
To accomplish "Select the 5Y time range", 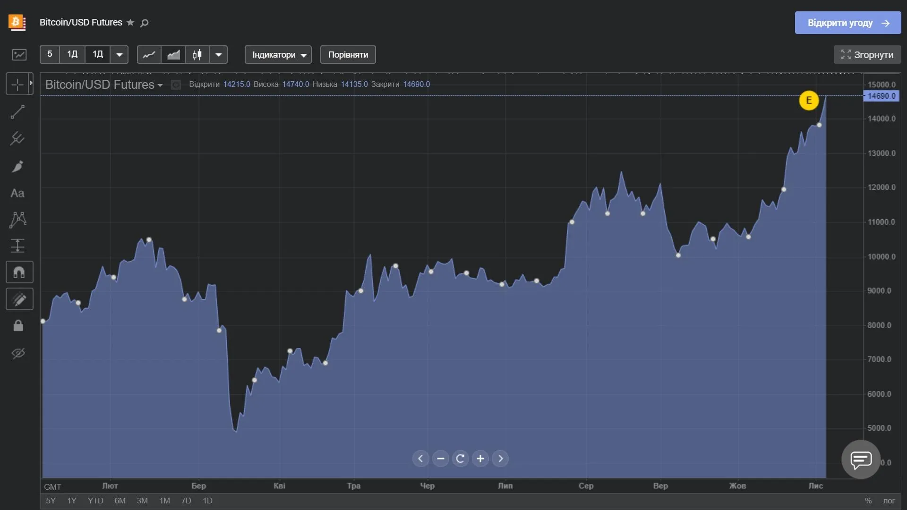I will [51, 501].
